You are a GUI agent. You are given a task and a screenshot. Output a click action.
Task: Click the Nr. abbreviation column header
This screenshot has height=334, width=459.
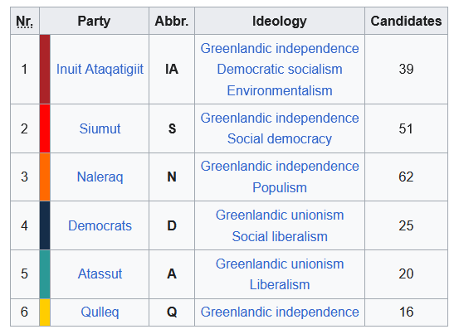coord(25,21)
